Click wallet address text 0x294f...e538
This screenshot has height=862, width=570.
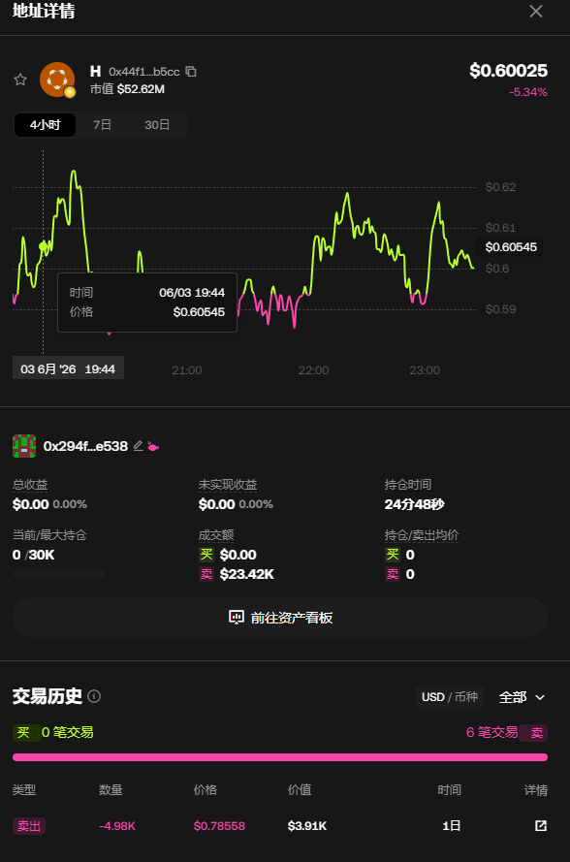85,446
